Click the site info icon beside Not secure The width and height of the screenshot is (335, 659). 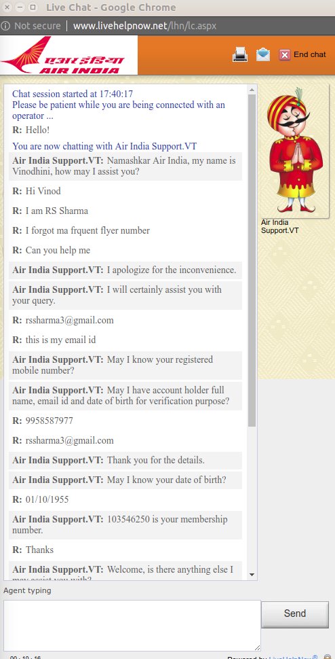click(5, 26)
